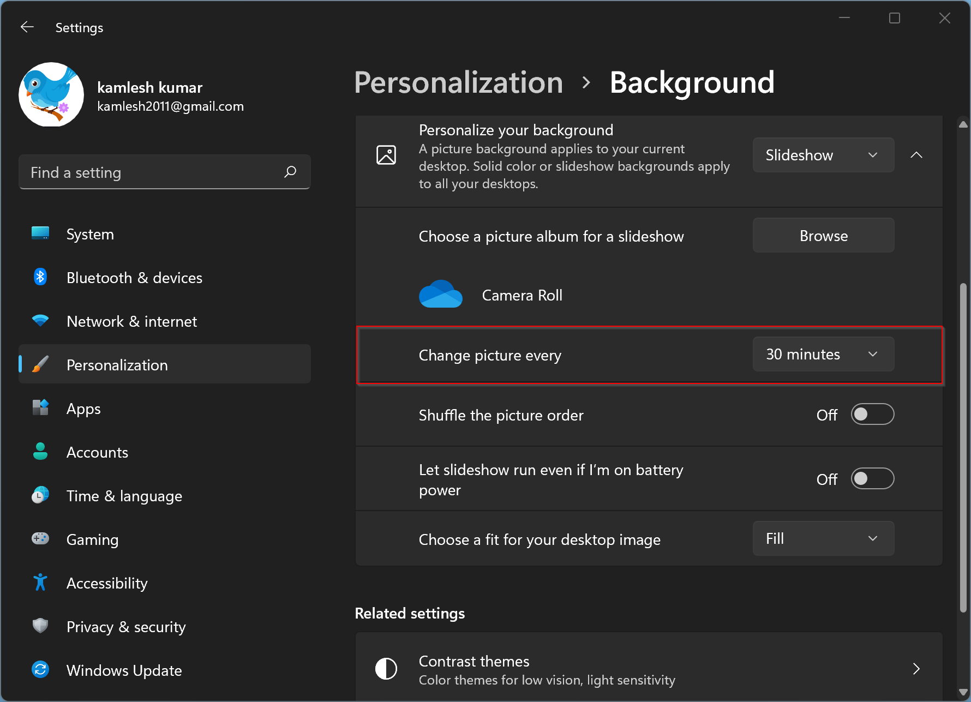Open the Gaming settings icon
Viewport: 971px width, 702px height.
click(40, 539)
